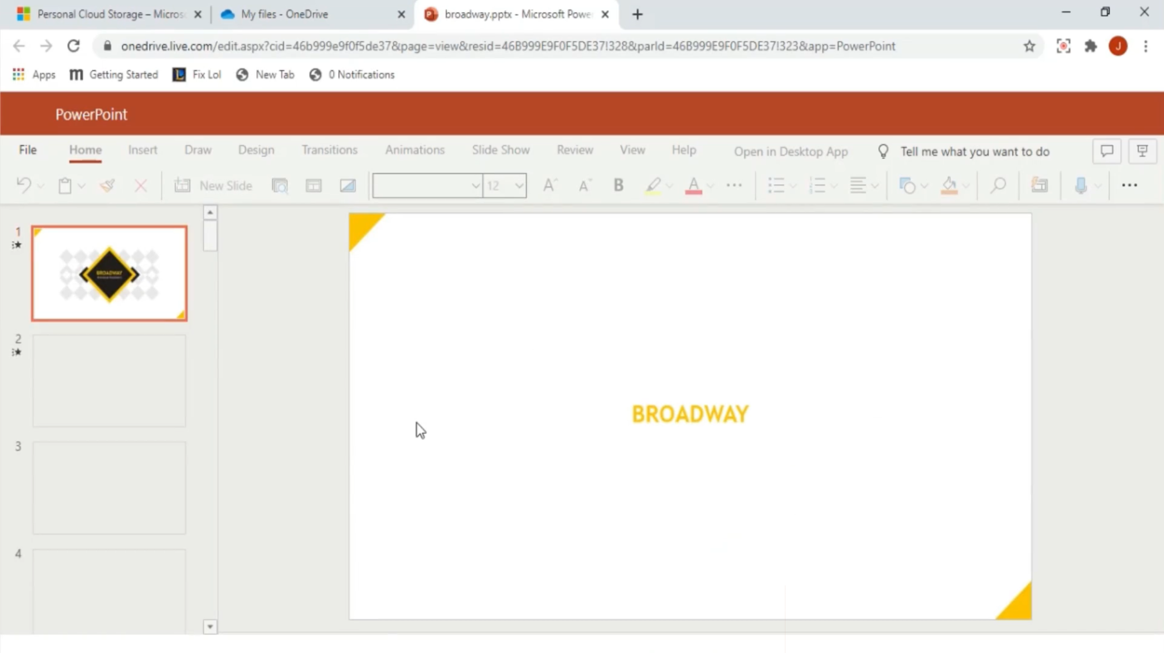Click Open in Desktop App
Image resolution: width=1164 pixels, height=653 pixels.
[x=790, y=151]
